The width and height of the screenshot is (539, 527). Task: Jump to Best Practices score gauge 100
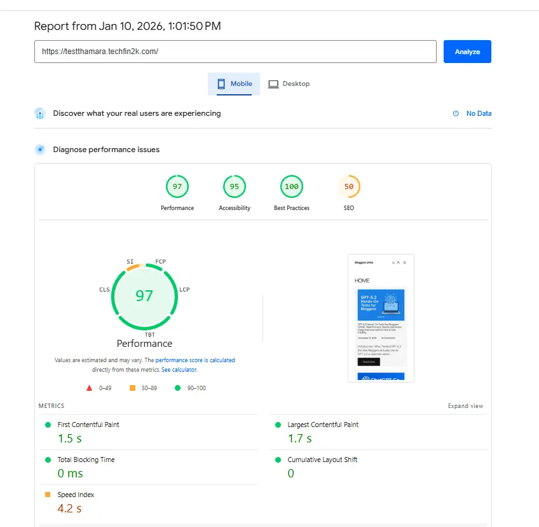pos(292,186)
